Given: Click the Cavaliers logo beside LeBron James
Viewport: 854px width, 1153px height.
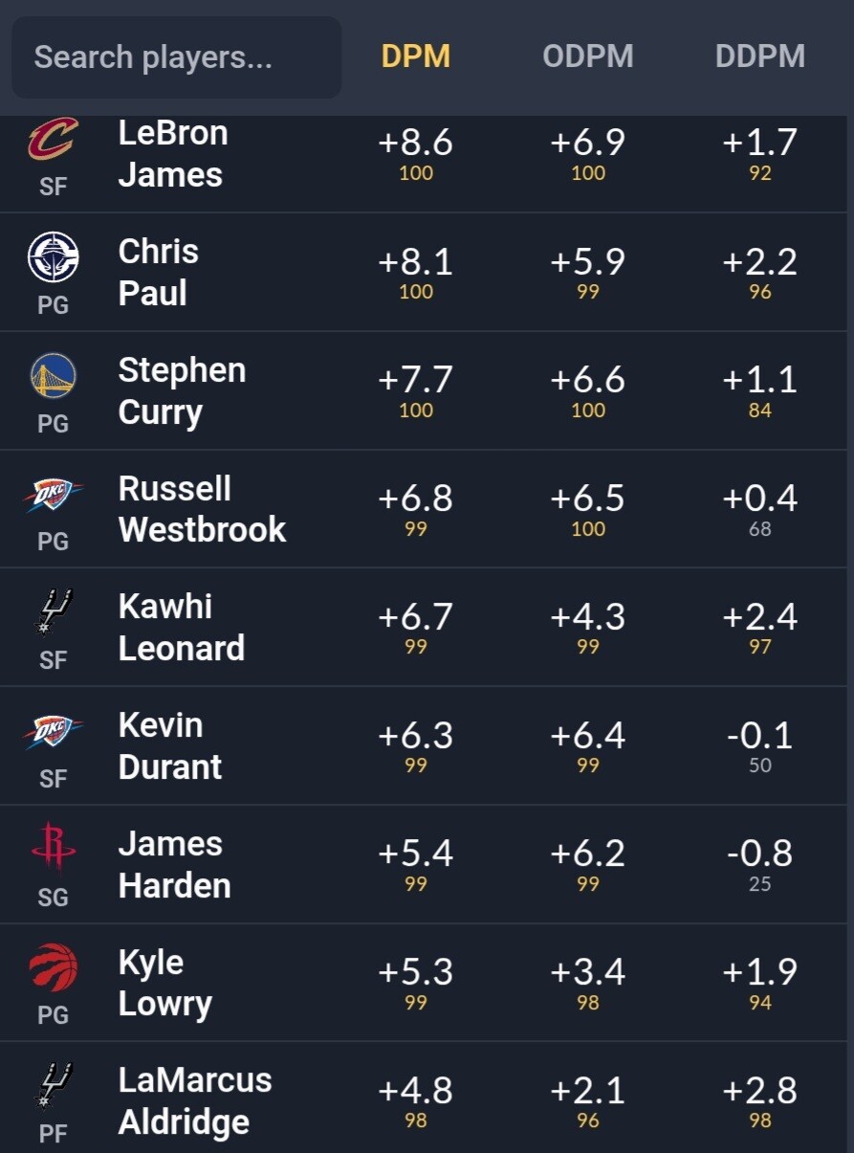Looking at the screenshot, I should click(53, 140).
